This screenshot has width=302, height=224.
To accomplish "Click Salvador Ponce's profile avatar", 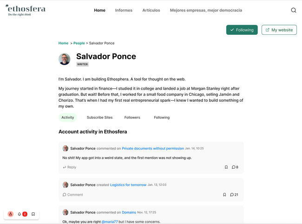I will click(65, 59).
